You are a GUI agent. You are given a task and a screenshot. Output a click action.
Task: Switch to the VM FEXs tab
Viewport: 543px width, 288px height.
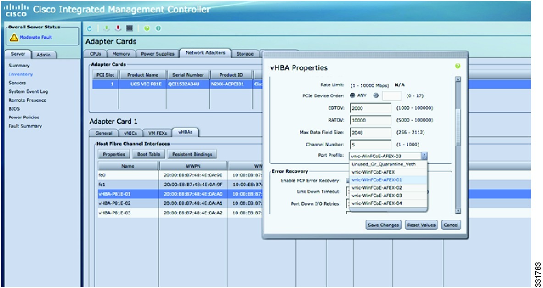(158, 133)
